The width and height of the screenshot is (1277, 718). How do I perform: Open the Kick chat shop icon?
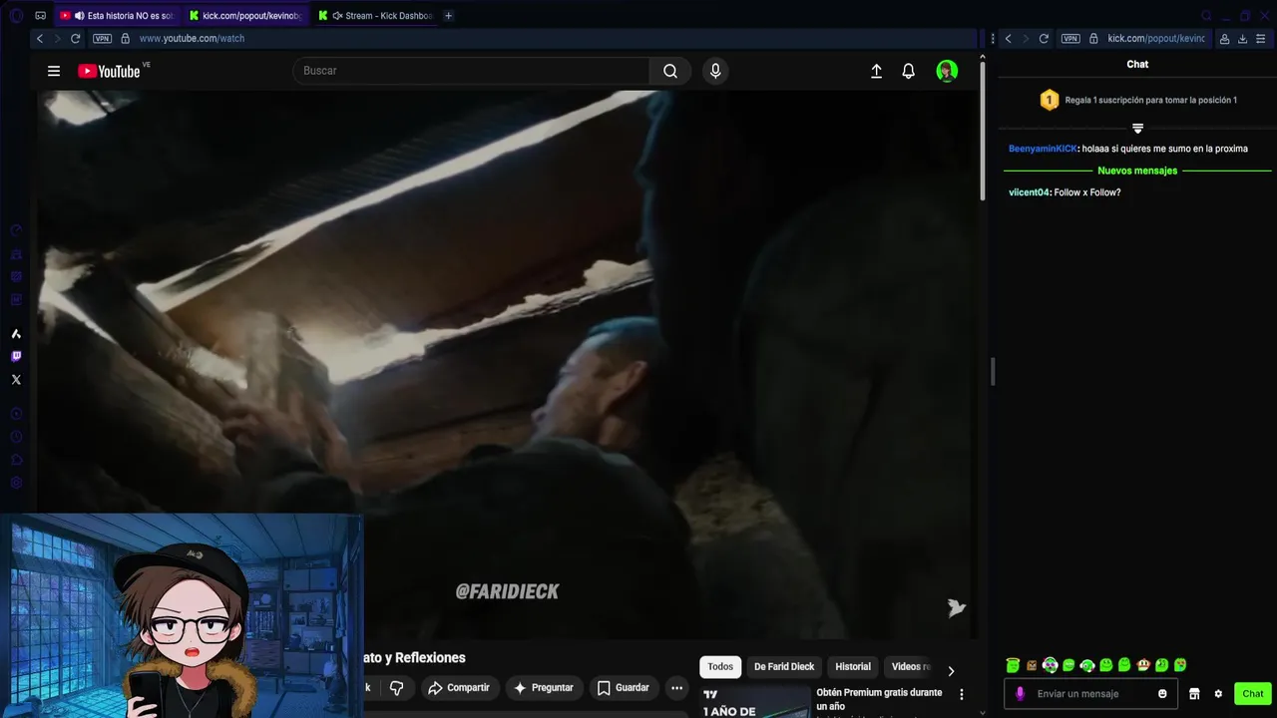pyautogui.click(x=1194, y=694)
